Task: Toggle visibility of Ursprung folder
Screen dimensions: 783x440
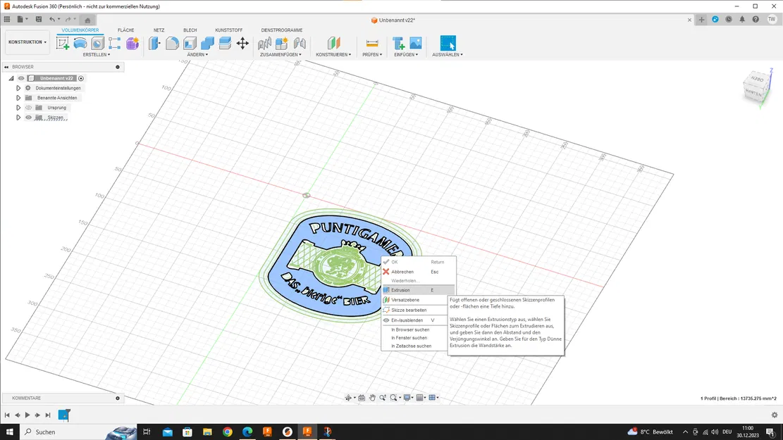Action: pyautogui.click(x=29, y=108)
